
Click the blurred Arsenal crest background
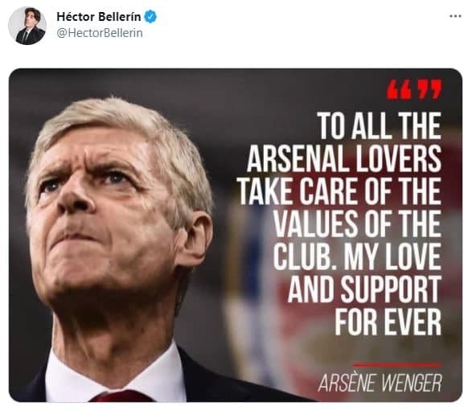(x=298, y=269)
